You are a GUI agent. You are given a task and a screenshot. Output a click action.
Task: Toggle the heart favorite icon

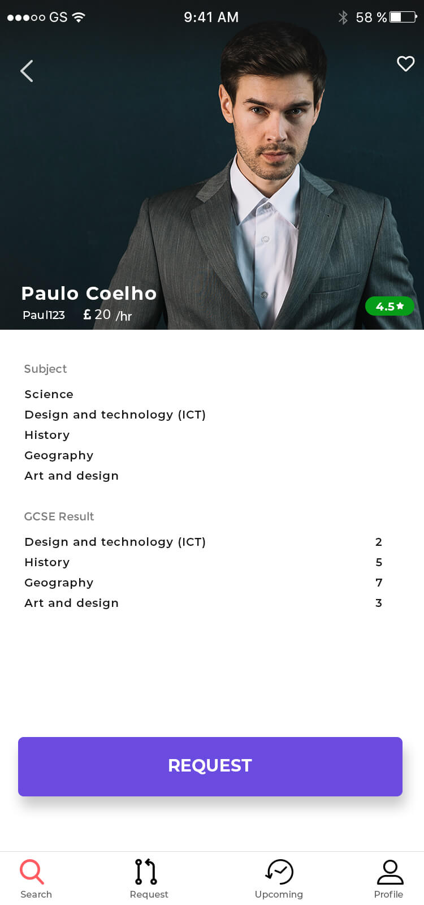405,63
